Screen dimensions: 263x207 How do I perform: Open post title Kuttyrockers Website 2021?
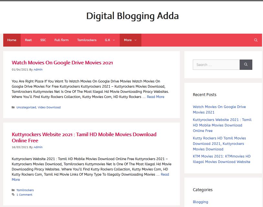pyautogui.click(x=84, y=137)
